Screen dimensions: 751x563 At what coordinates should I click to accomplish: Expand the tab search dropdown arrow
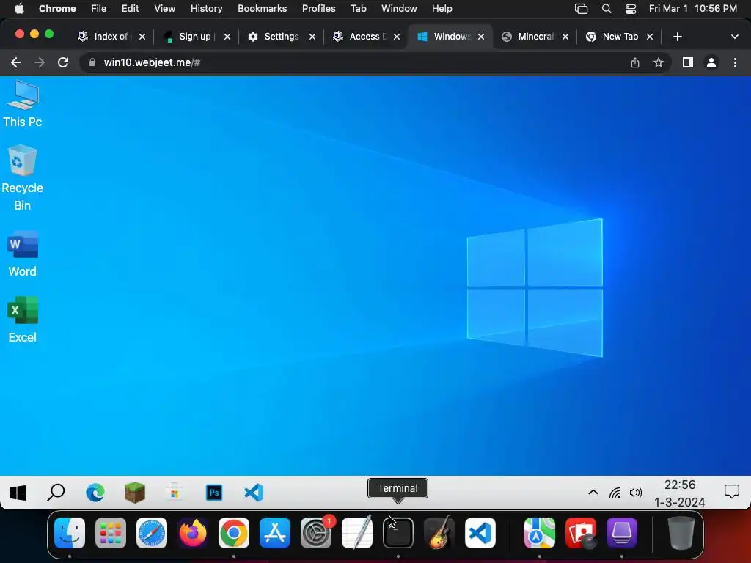(x=735, y=37)
